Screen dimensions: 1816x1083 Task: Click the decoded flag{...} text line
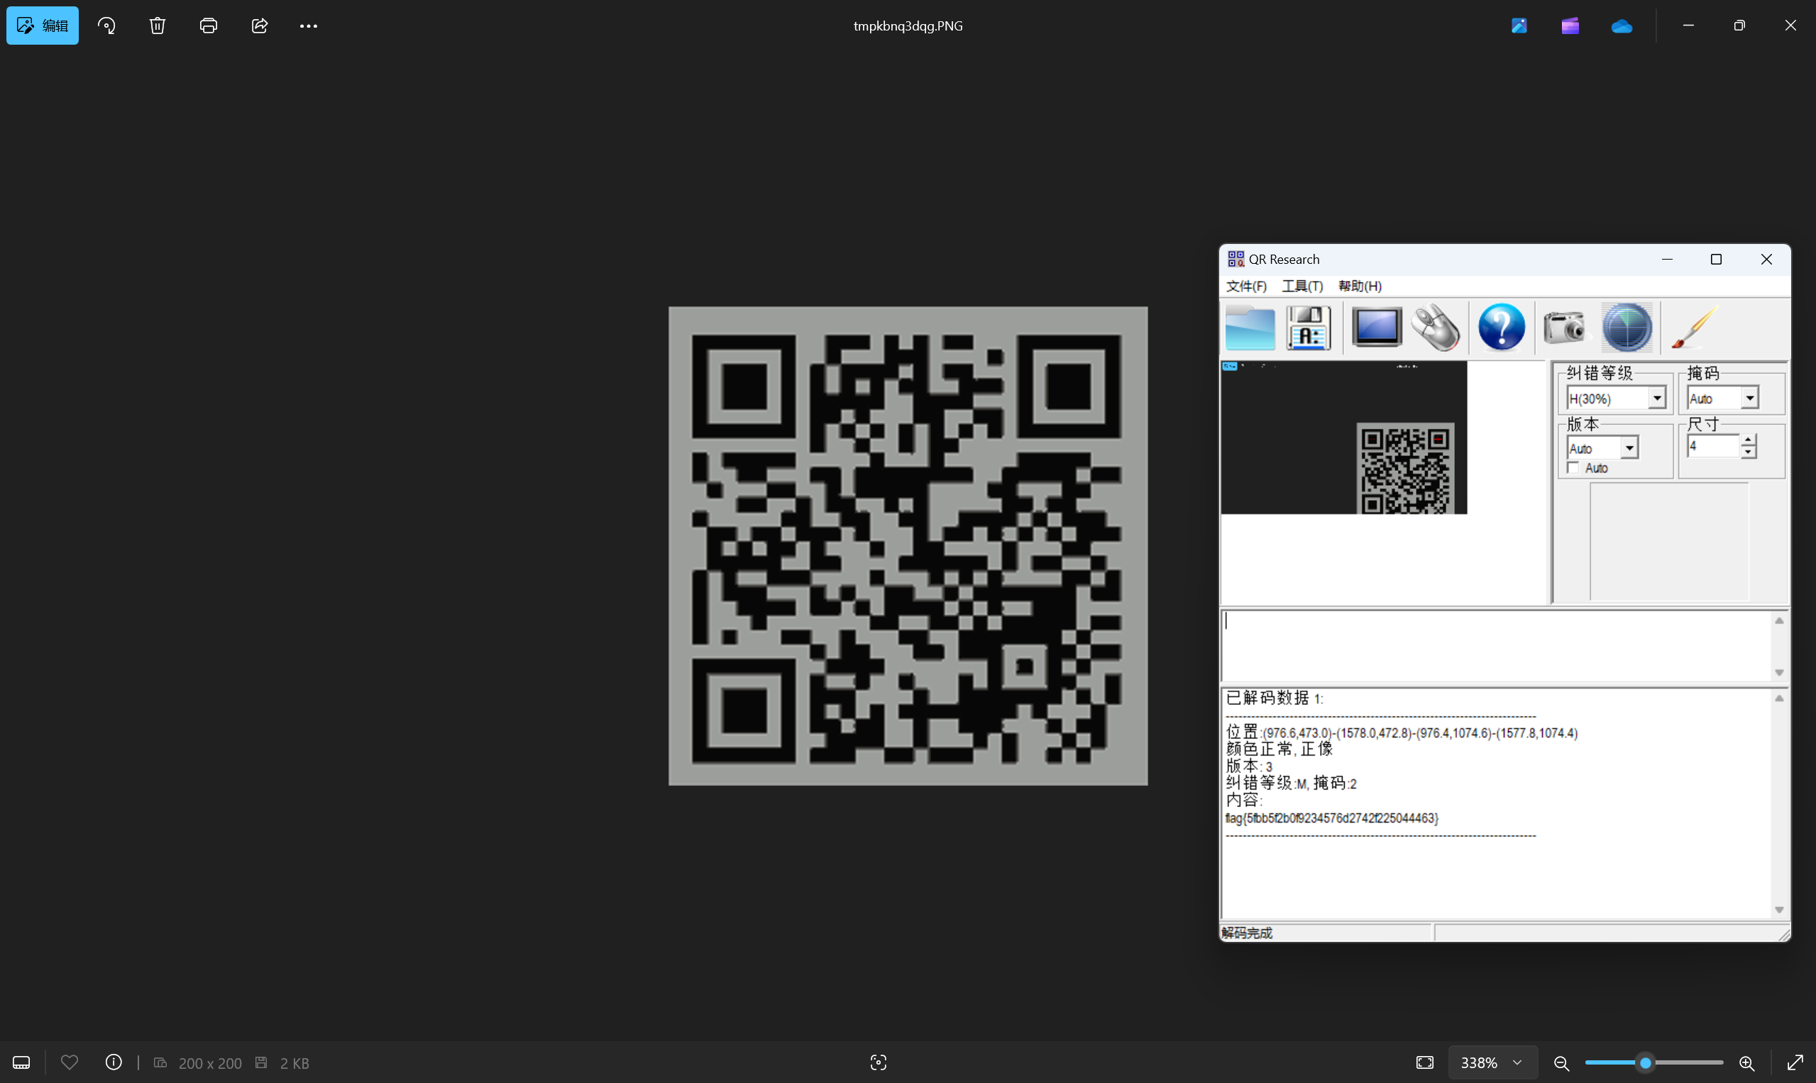tap(1332, 818)
